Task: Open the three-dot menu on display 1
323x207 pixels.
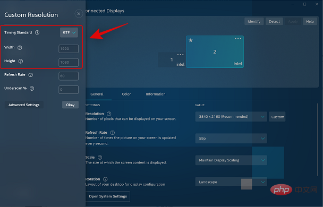Action: (180, 55)
